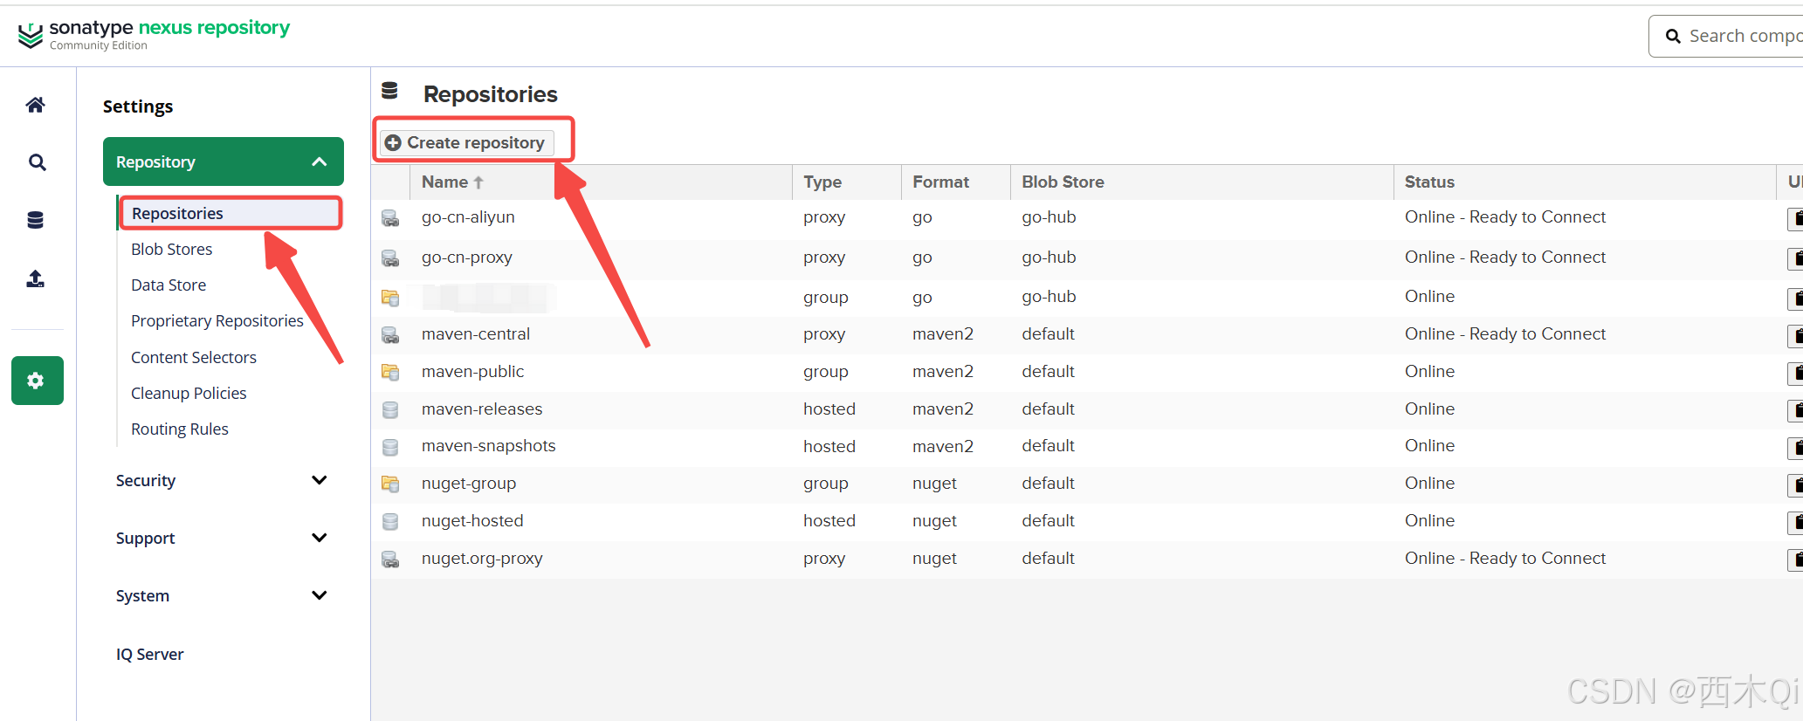The height and width of the screenshot is (721, 1803).
Task: Open Data Store settings page
Action: click(x=169, y=285)
